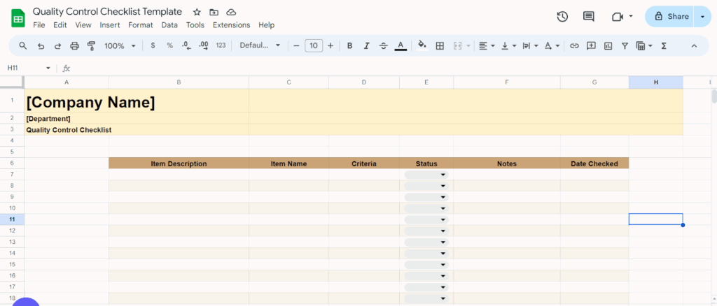
Task: Open the Insert menu
Action: [x=110, y=25]
